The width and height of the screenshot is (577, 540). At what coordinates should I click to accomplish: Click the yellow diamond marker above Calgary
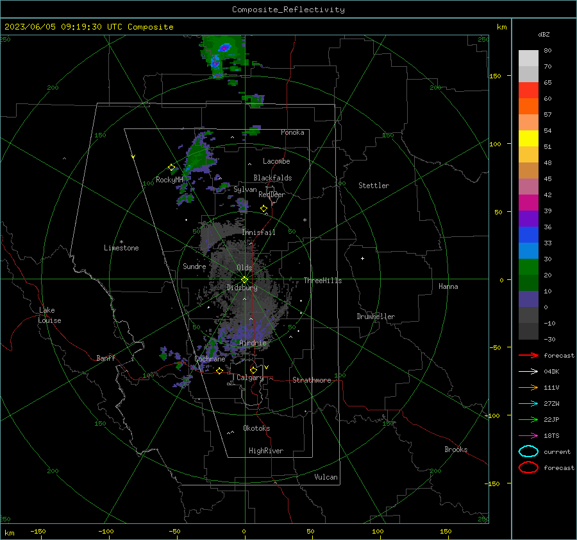(253, 370)
